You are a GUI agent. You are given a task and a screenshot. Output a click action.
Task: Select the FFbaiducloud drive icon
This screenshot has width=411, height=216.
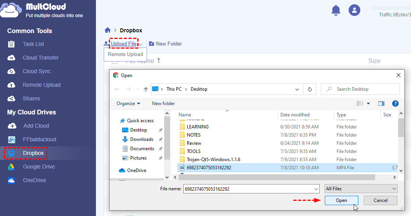(x=12, y=140)
